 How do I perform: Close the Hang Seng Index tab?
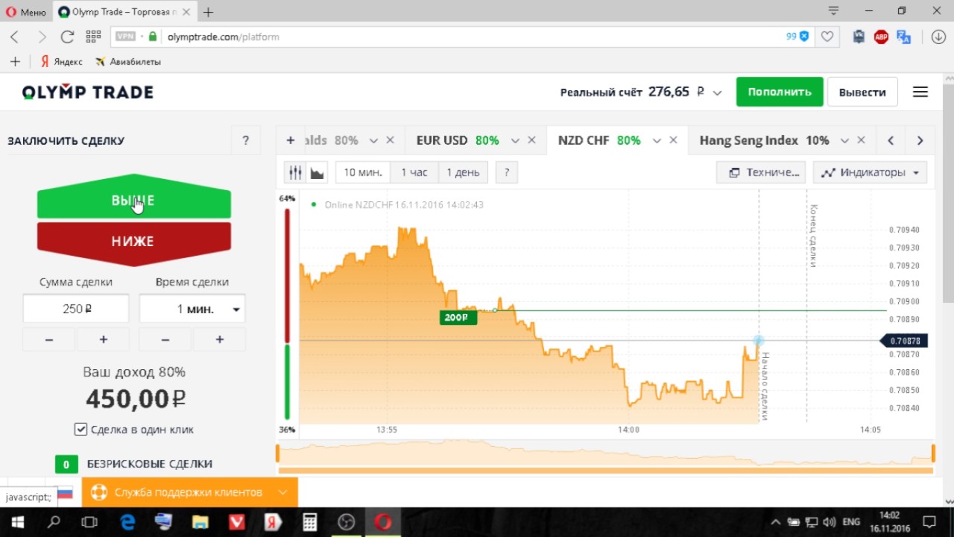point(862,140)
